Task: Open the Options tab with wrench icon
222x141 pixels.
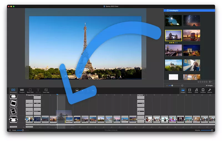Action: coord(210,90)
